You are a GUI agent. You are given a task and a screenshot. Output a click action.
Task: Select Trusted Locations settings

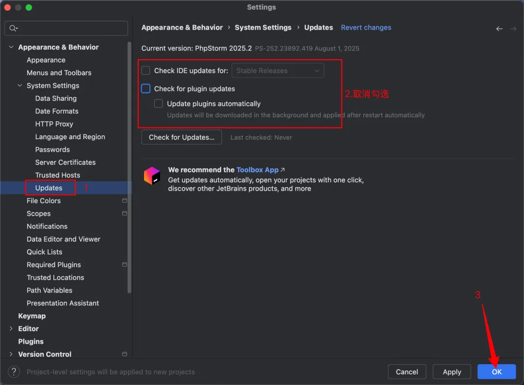click(x=55, y=277)
